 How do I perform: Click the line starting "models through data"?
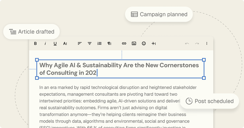[114, 121]
